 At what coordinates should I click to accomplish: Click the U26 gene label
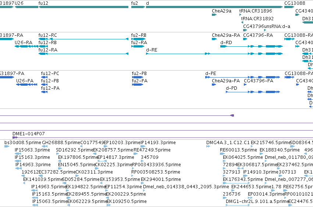point(19,3)
